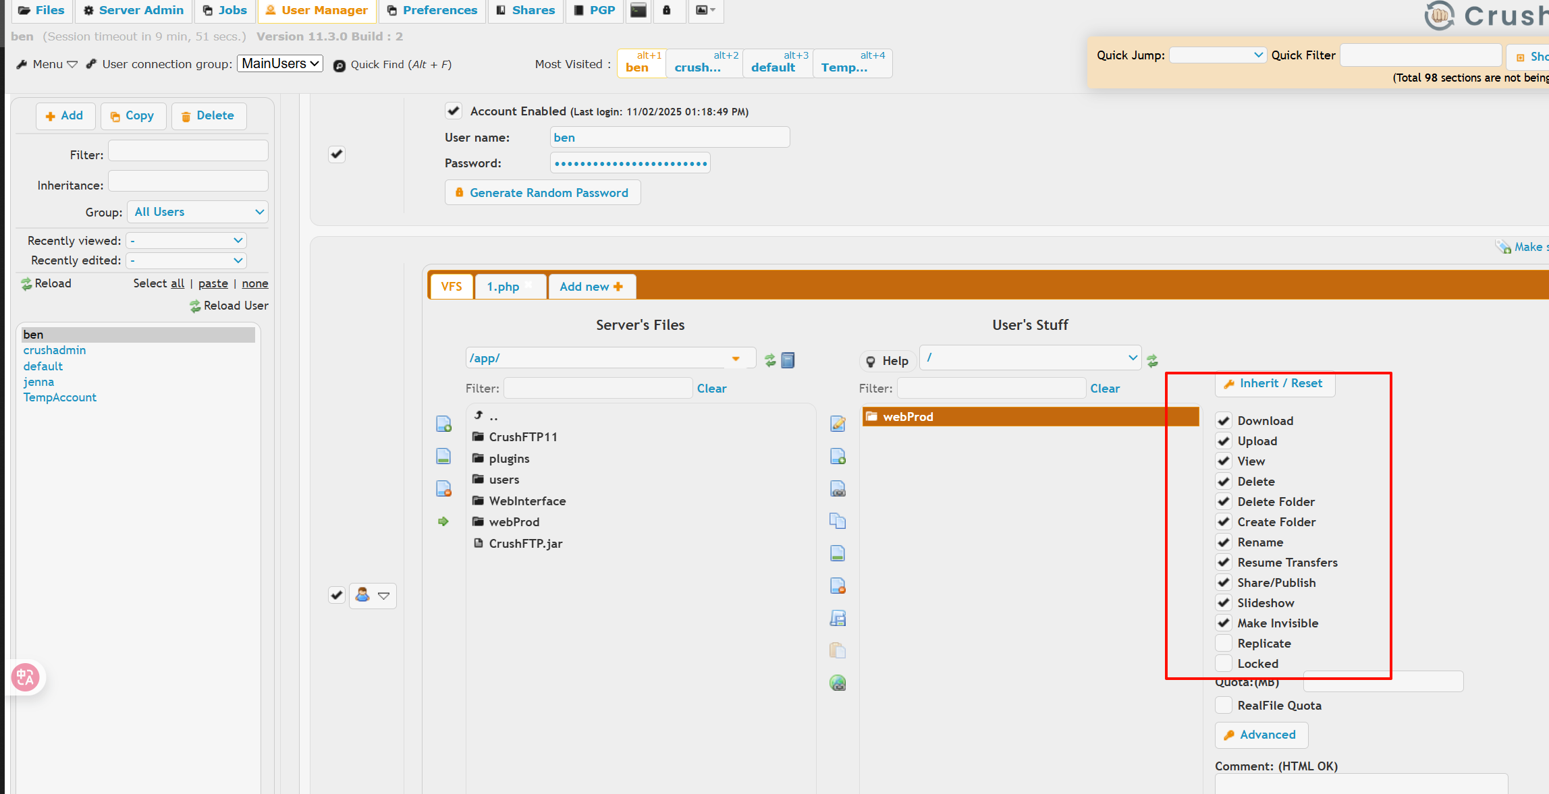Click the green add-to-VFS arrow icon
1549x794 pixels.
click(443, 521)
